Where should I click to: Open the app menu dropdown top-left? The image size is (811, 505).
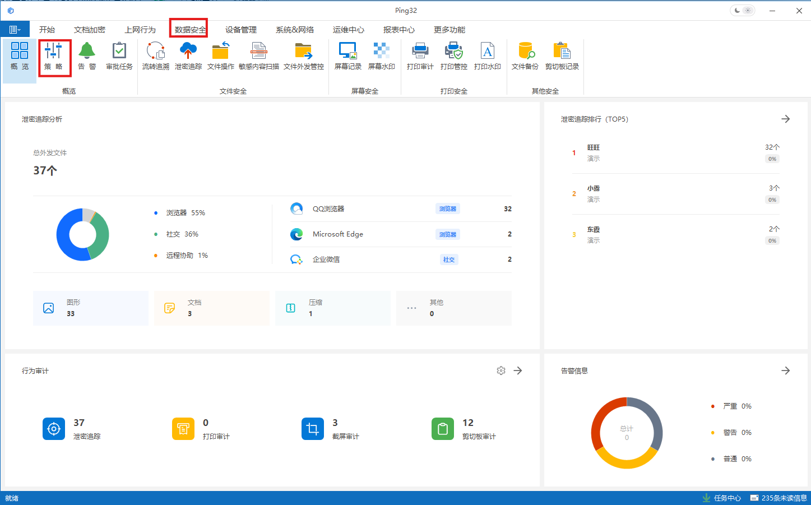[x=15, y=29]
